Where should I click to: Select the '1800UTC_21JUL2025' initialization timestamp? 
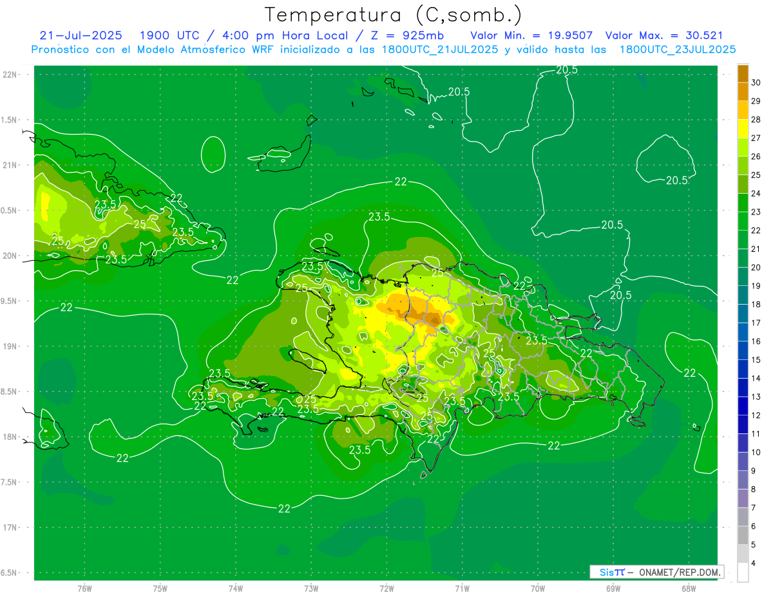pyautogui.click(x=439, y=50)
